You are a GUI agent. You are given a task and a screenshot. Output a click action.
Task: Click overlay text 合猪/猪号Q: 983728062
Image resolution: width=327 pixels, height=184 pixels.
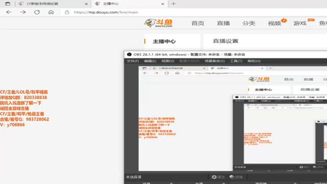(25, 119)
